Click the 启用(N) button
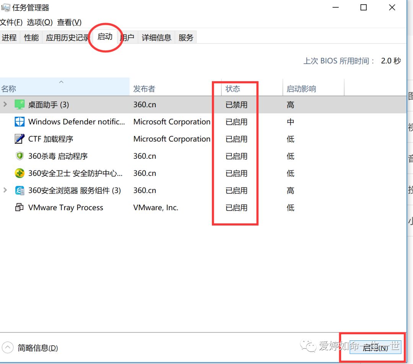Screen dimensions: 413x364 376,348
